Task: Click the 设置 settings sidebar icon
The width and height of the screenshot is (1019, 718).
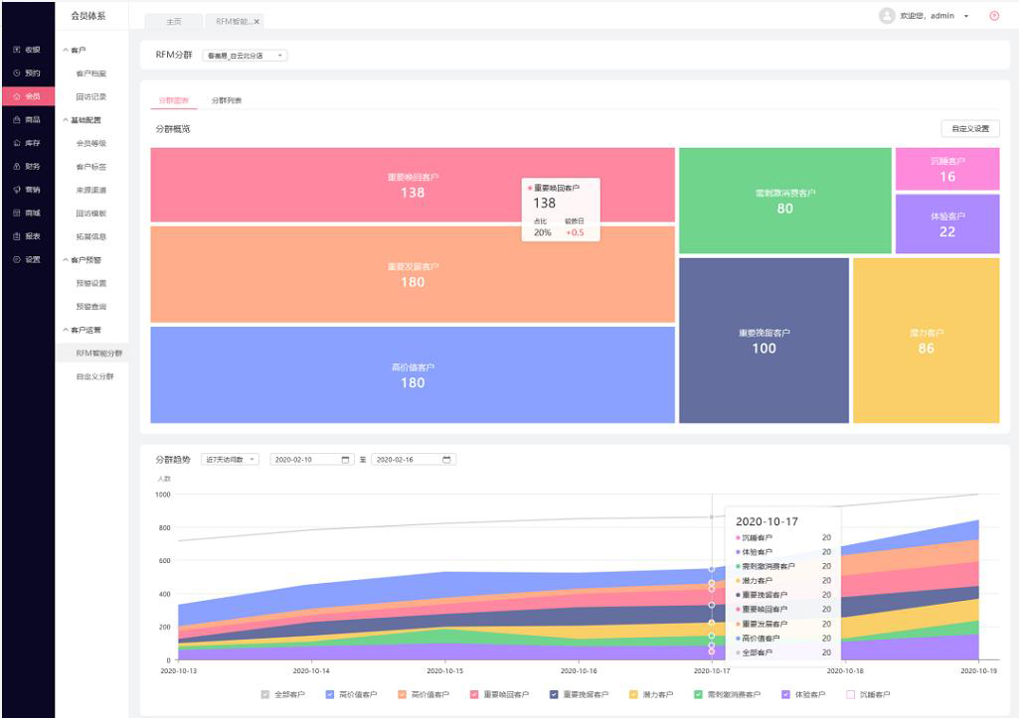Action: pyautogui.click(x=17, y=259)
